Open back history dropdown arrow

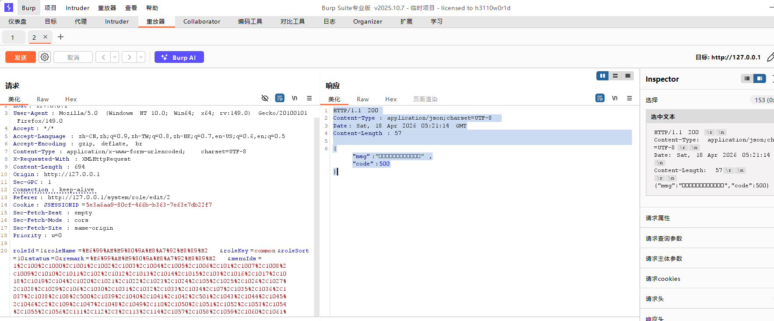(115, 57)
